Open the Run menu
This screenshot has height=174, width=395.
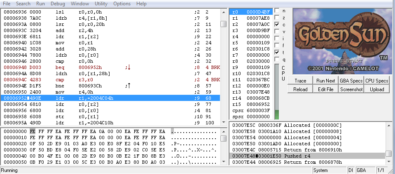40,4
